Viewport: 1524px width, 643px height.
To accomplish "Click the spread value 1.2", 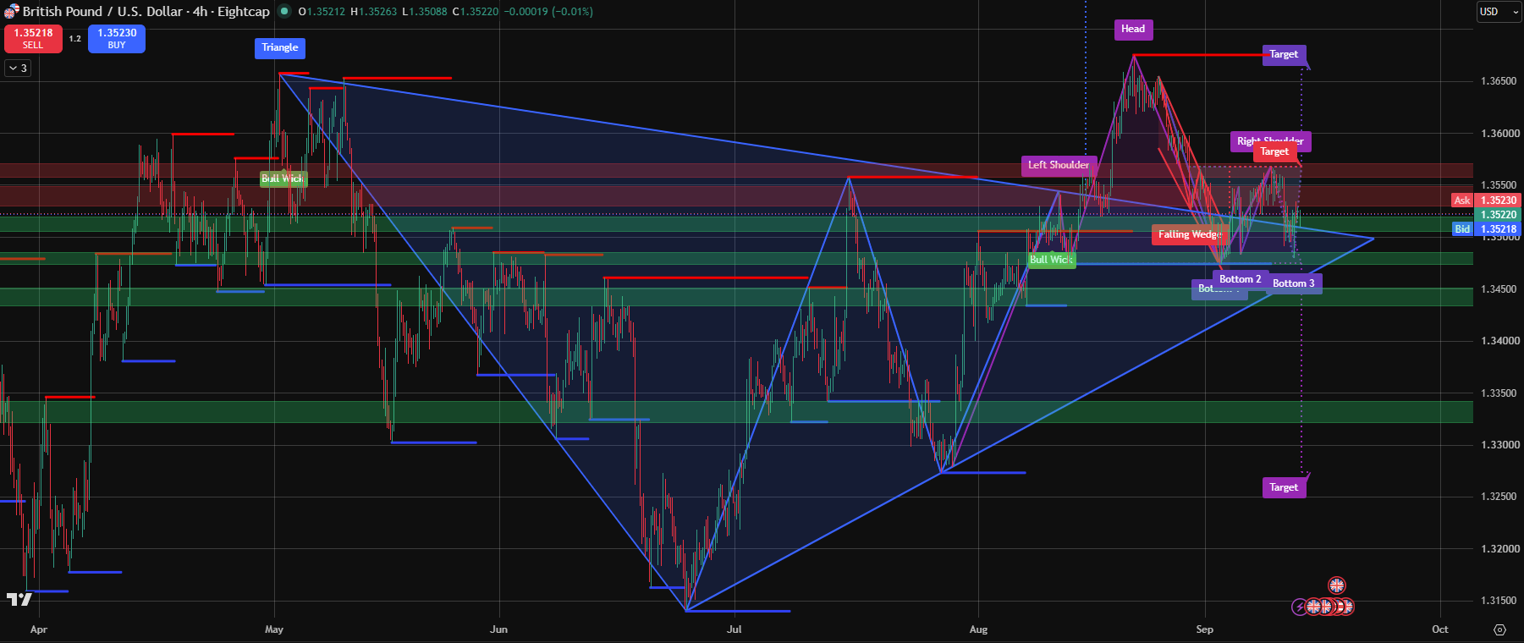I will (75, 39).
